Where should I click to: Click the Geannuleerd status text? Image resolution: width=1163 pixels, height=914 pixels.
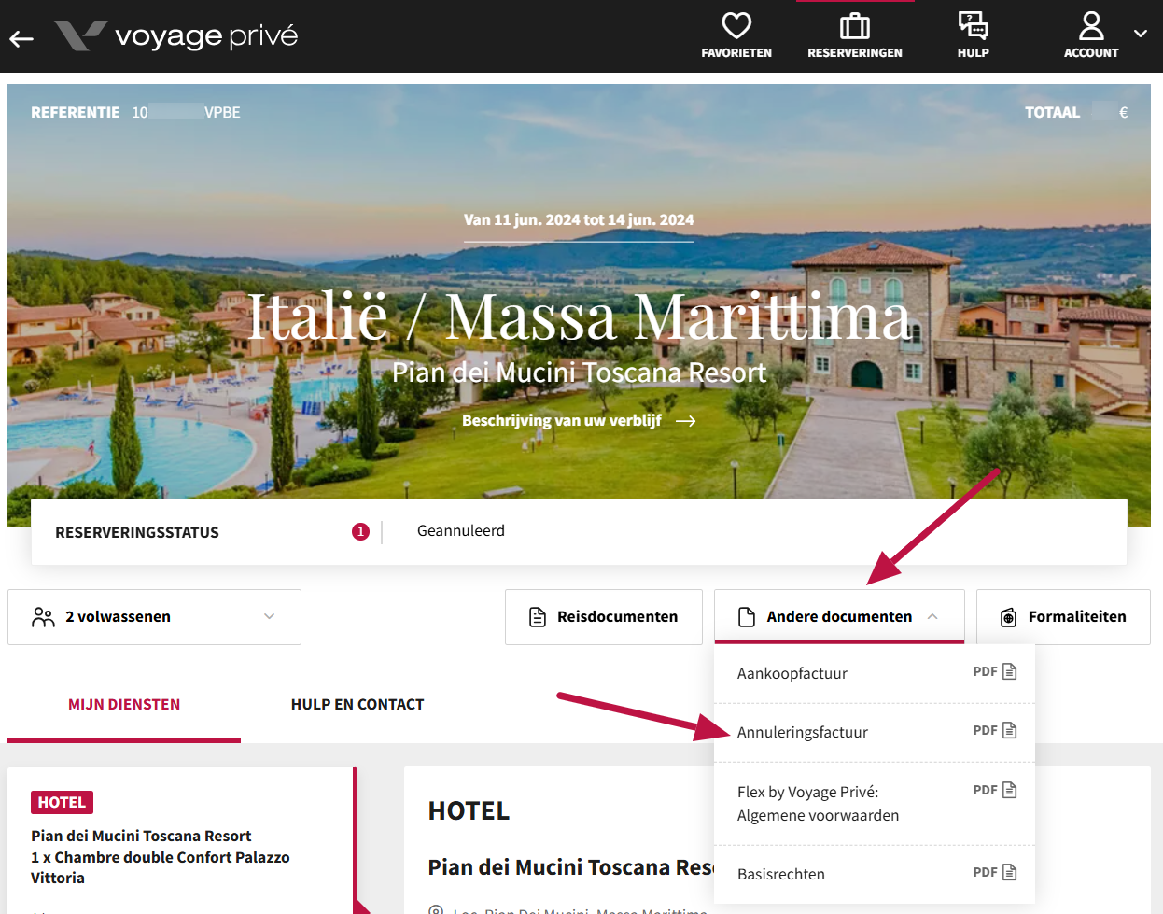point(461,530)
